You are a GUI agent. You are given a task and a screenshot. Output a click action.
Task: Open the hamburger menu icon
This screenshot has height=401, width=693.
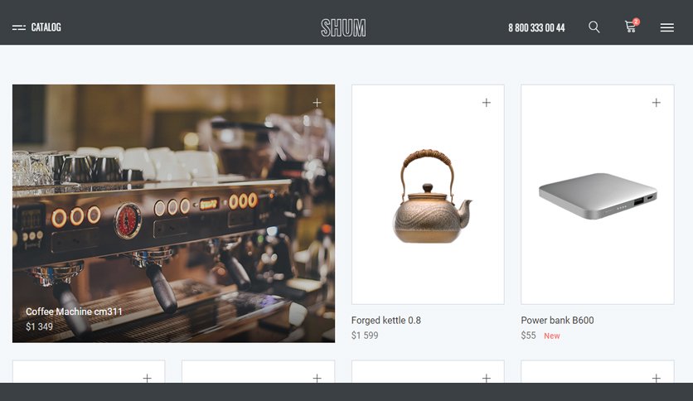click(x=667, y=28)
